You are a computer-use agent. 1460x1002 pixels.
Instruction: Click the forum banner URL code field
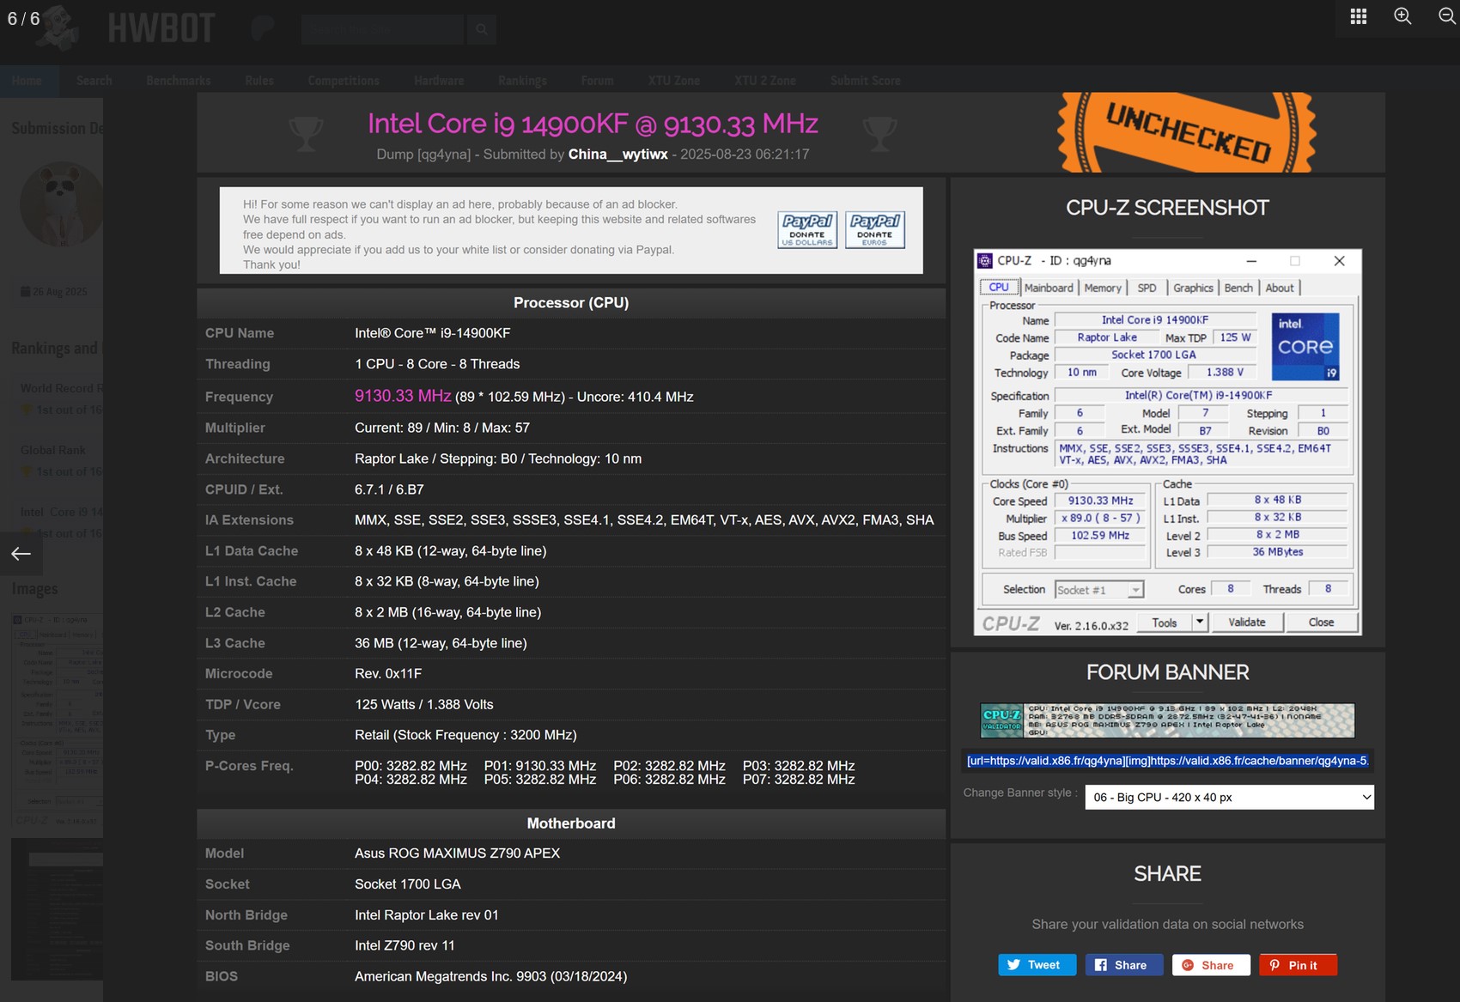[x=1167, y=761]
